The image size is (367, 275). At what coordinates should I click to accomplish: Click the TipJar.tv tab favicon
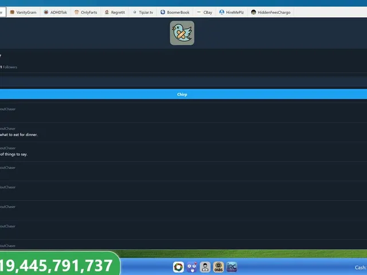pos(135,12)
